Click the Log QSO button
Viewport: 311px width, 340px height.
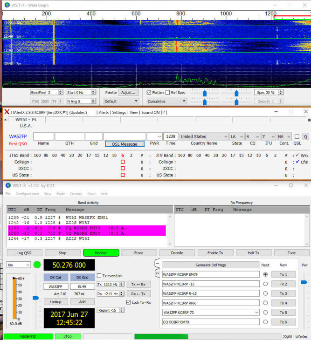click(24, 253)
